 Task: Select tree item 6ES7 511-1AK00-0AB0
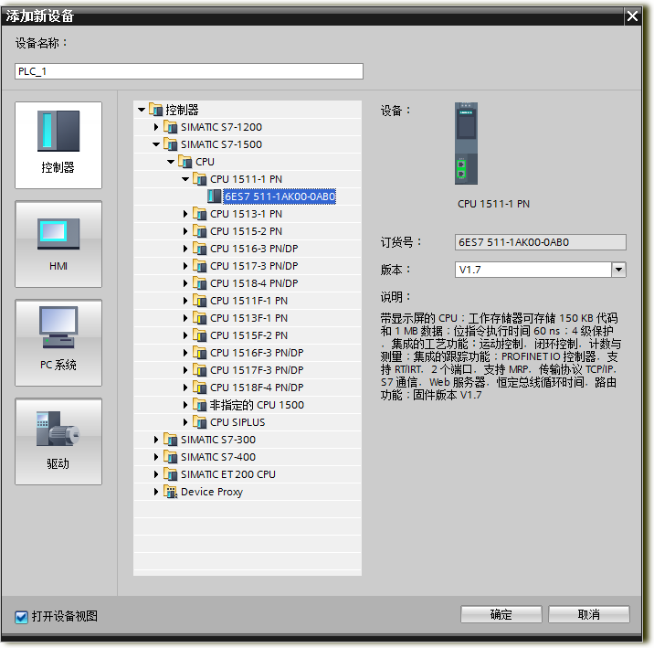click(x=280, y=197)
